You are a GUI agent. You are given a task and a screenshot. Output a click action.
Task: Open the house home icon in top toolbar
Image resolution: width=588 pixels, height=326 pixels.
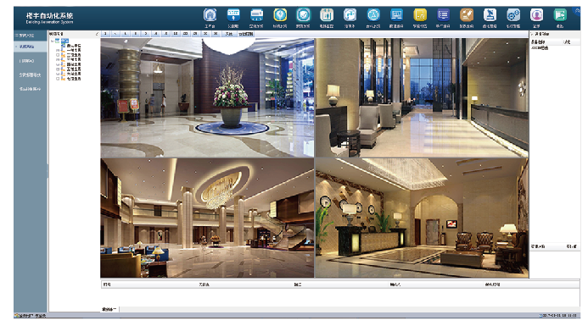[x=210, y=15]
